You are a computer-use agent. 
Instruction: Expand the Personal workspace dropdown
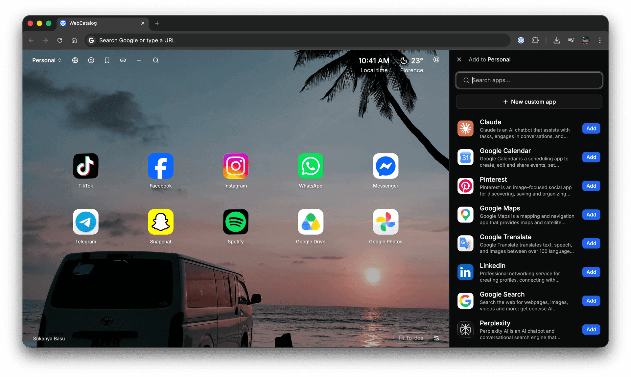pyautogui.click(x=47, y=60)
